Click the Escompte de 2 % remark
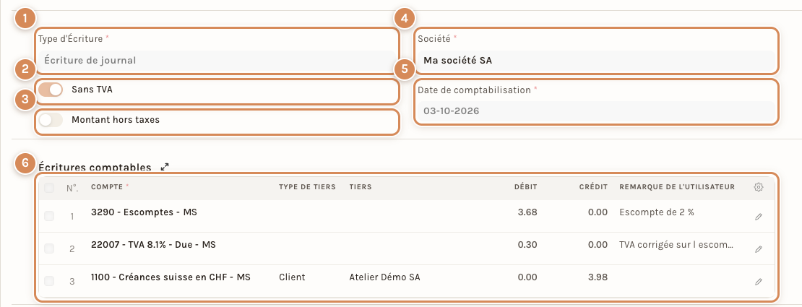This screenshot has width=802, height=307. coord(656,212)
